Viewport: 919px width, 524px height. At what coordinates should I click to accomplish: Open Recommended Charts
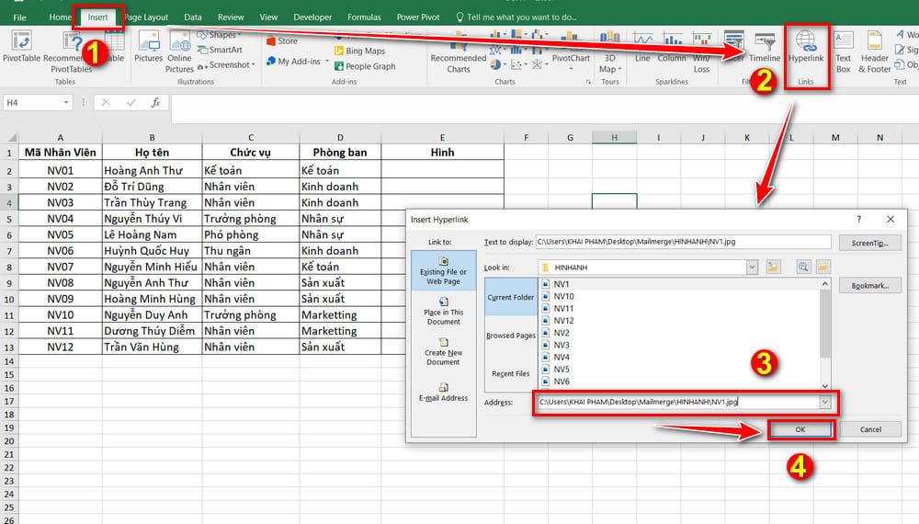[x=458, y=51]
